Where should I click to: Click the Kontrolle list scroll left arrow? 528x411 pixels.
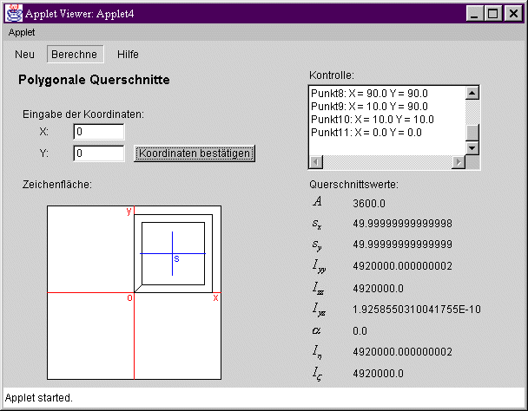point(316,162)
